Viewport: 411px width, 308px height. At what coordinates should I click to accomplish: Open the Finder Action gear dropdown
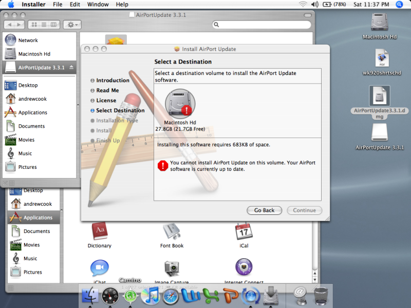[72, 25]
